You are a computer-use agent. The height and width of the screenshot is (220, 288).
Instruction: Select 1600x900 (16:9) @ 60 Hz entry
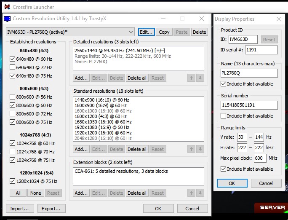click(x=101, y=105)
